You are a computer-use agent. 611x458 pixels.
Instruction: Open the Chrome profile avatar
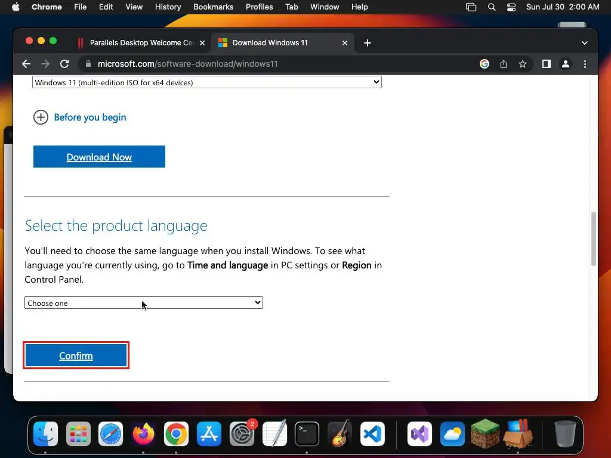click(x=566, y=64)
